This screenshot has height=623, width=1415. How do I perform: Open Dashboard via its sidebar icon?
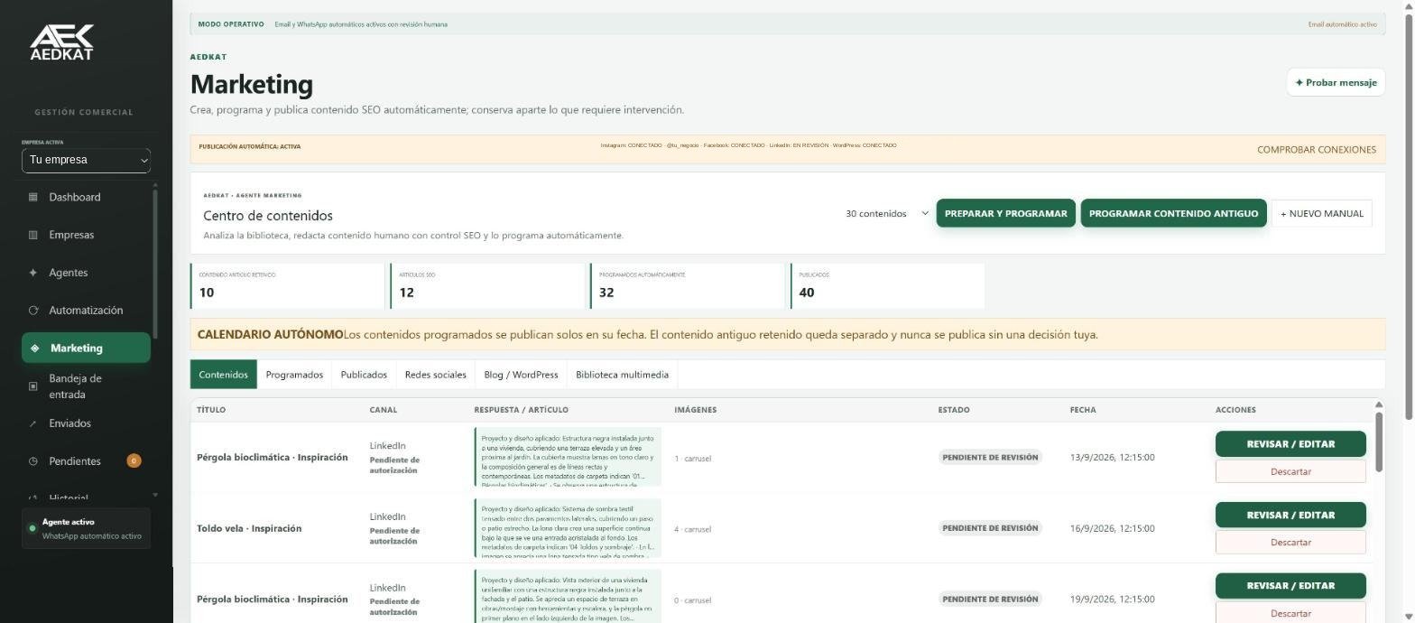coord(33,197)
